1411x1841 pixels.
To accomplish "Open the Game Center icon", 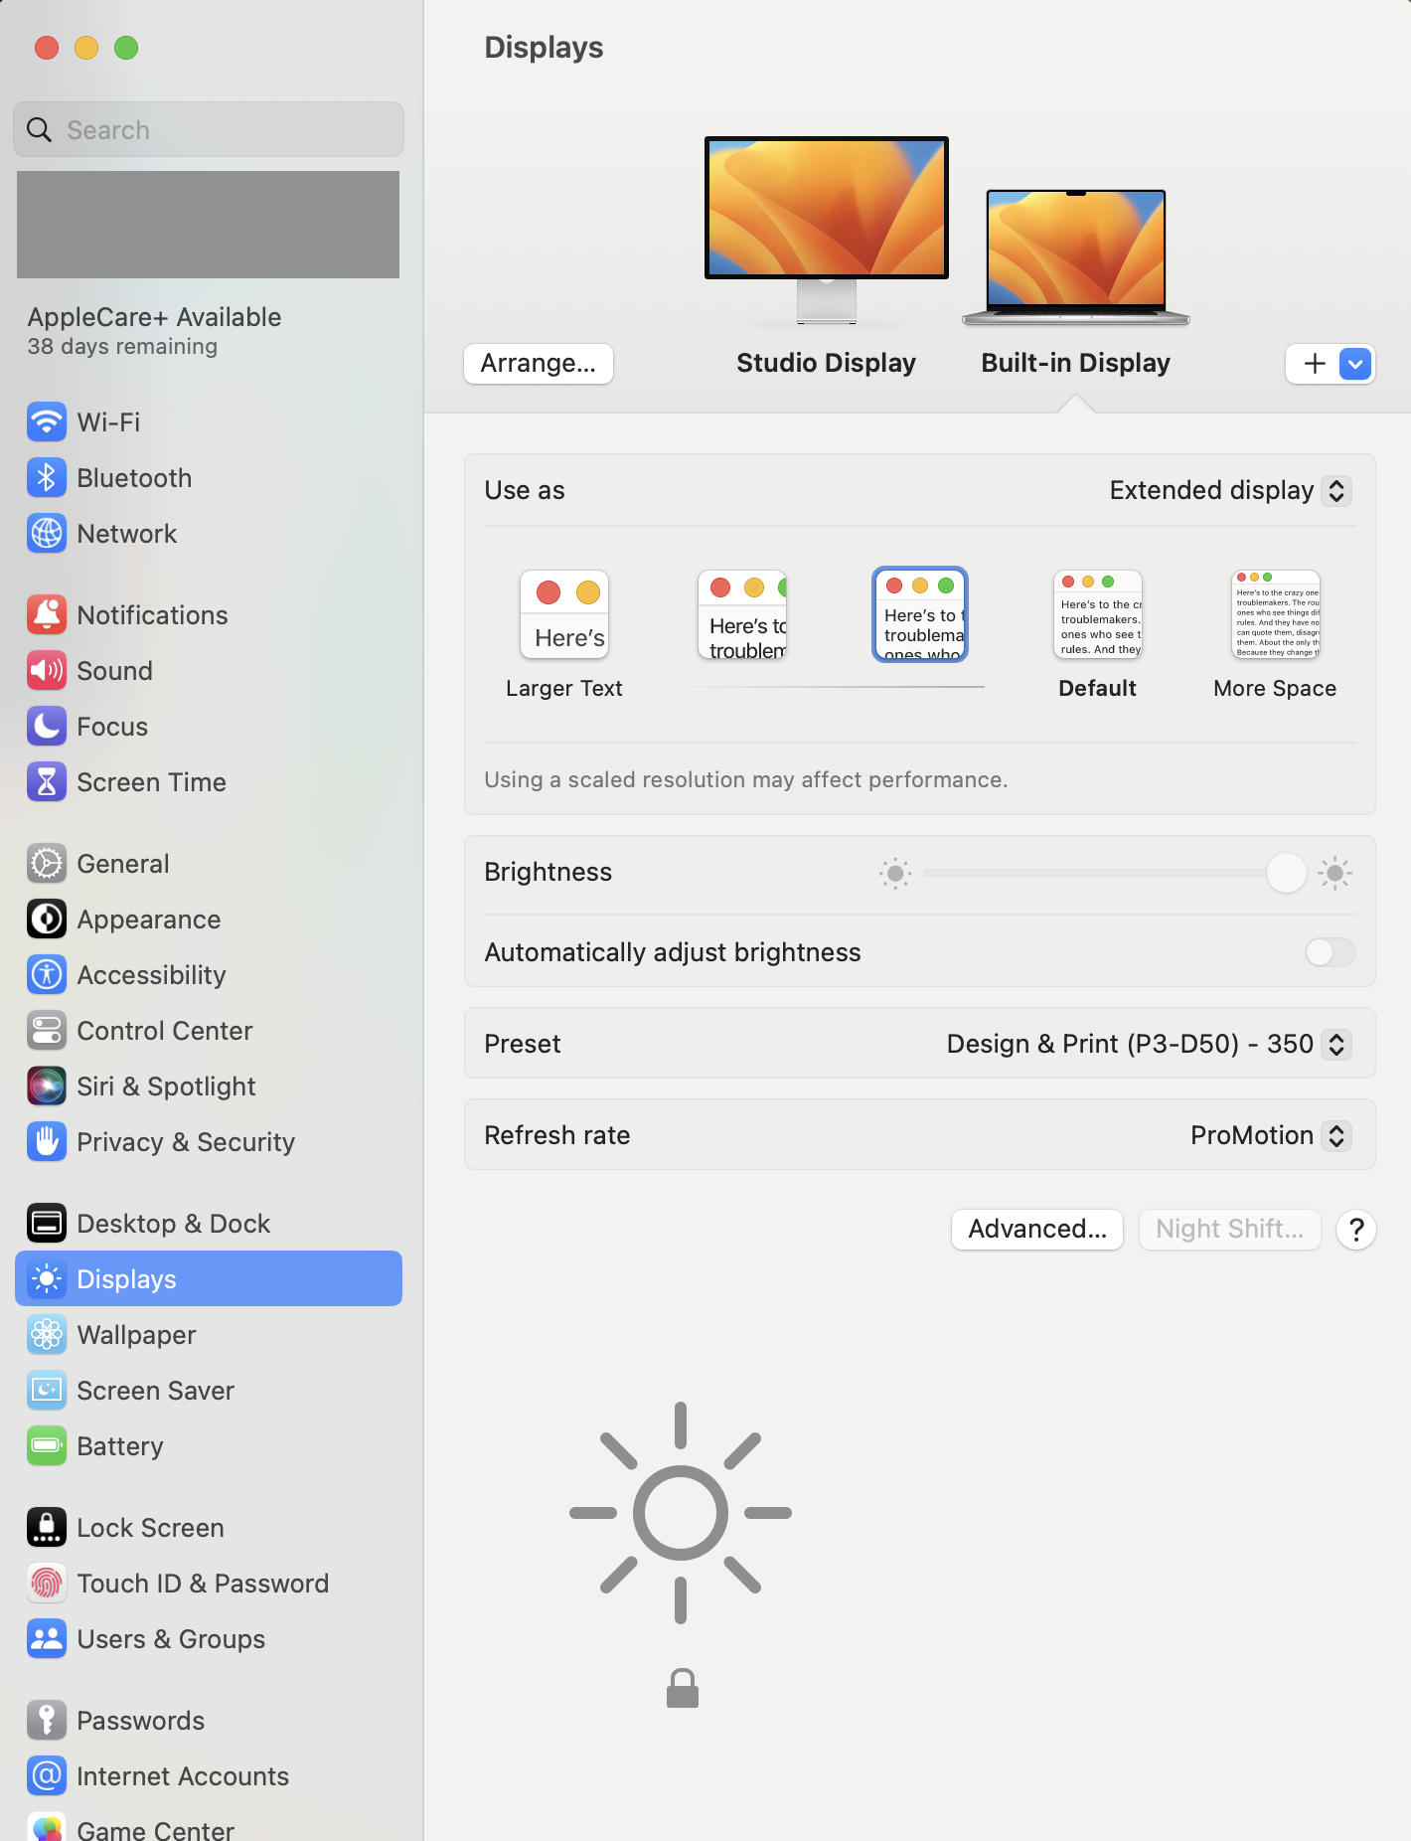I will tap(47, 1827).
